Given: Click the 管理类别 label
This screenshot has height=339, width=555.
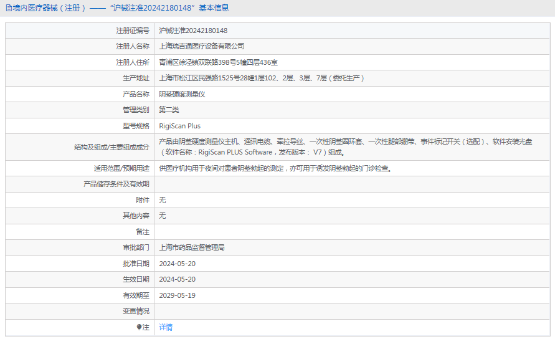Looking at the screenshot, I should 136,110.
